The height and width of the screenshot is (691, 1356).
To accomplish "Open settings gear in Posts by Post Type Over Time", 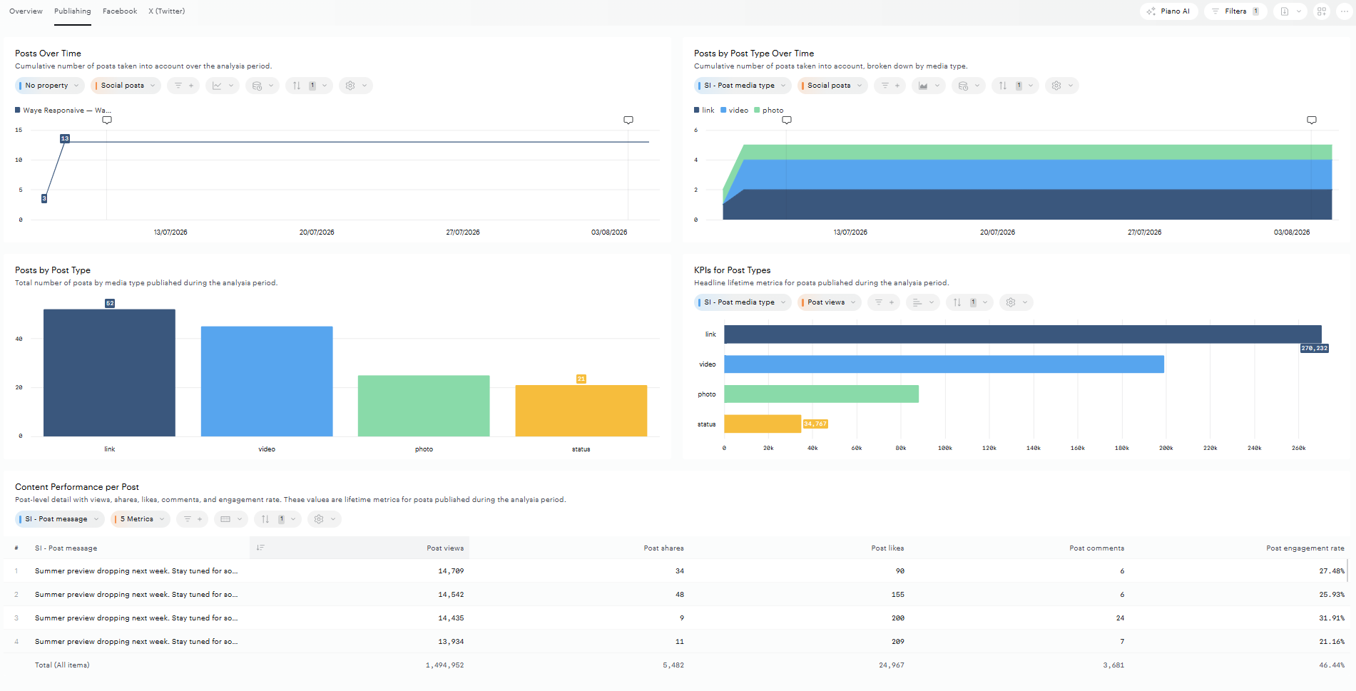I will click(x=1061, y=86).
